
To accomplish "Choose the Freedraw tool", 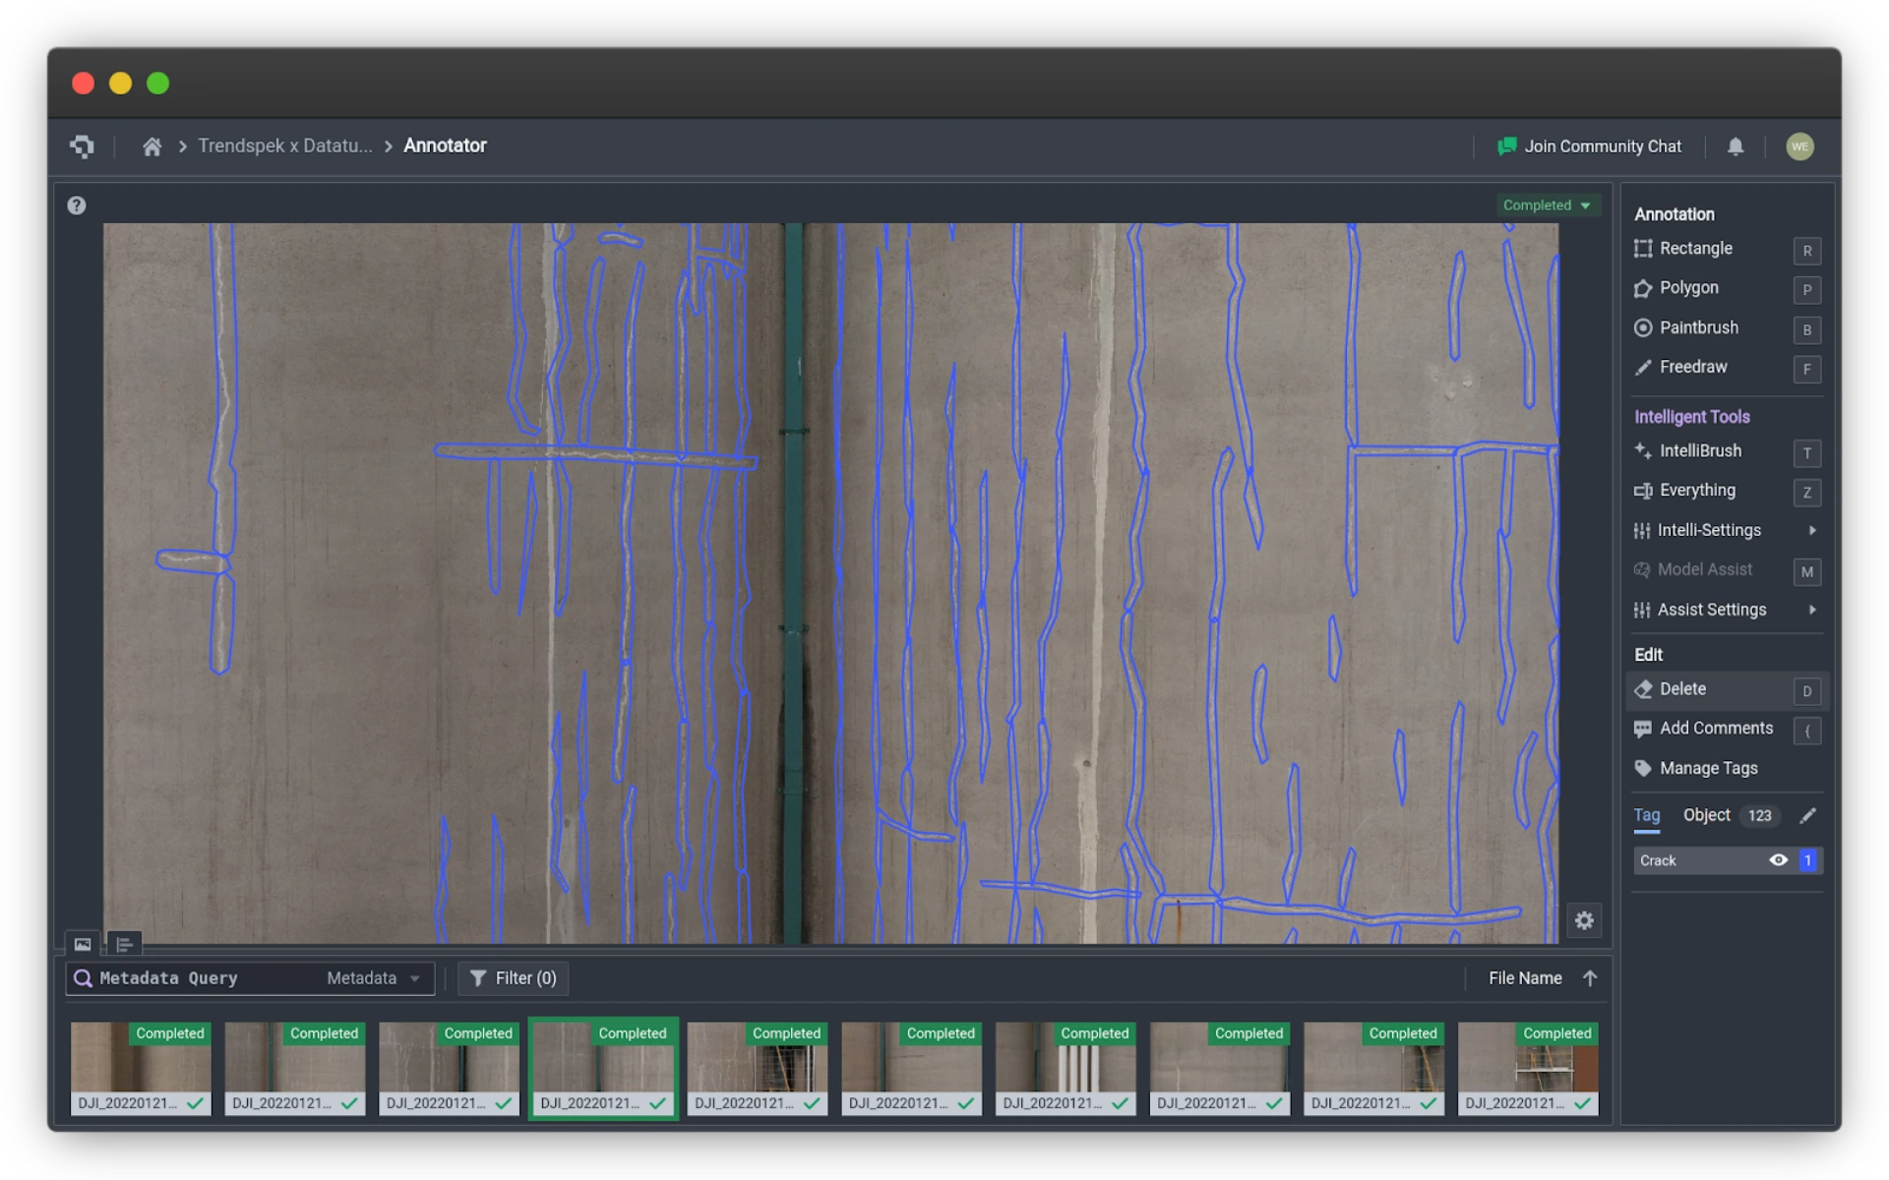I will pyautogui.click(x=1692, y=367).
